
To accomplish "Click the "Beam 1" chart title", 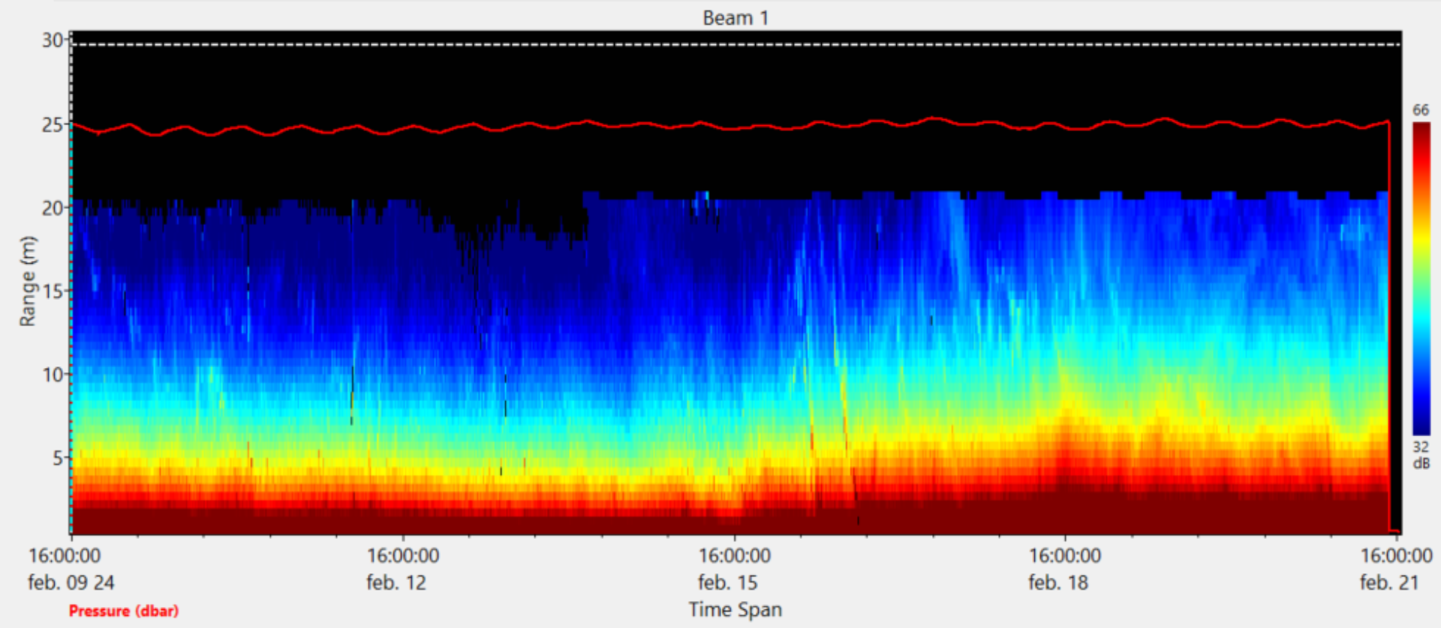I will pos(735,18).
